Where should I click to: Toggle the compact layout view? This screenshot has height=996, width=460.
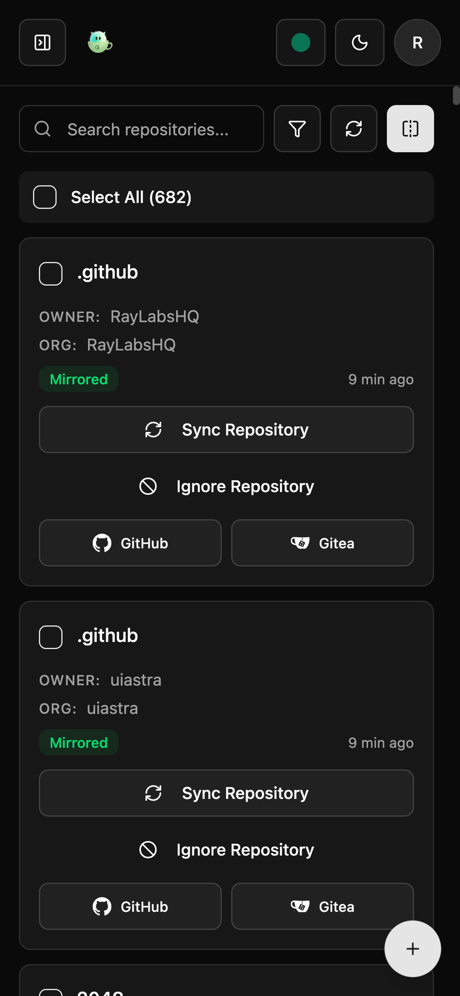click(x=410, y=129)
